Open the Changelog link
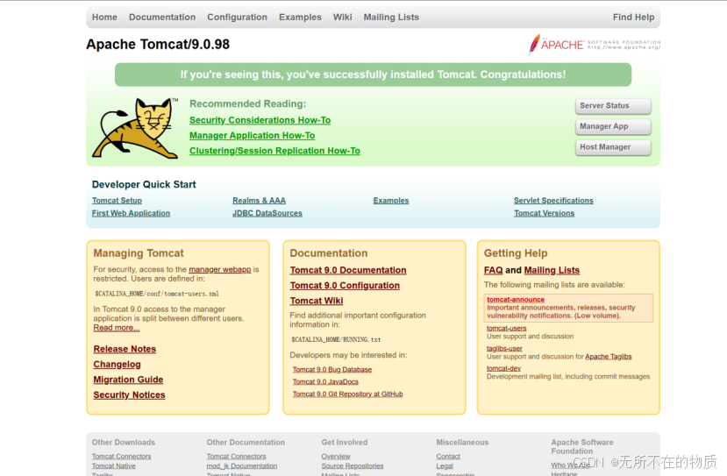 pos(117,365)
